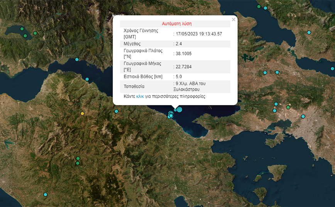Open the 'κλικ' link for more information

click(140, 97)
